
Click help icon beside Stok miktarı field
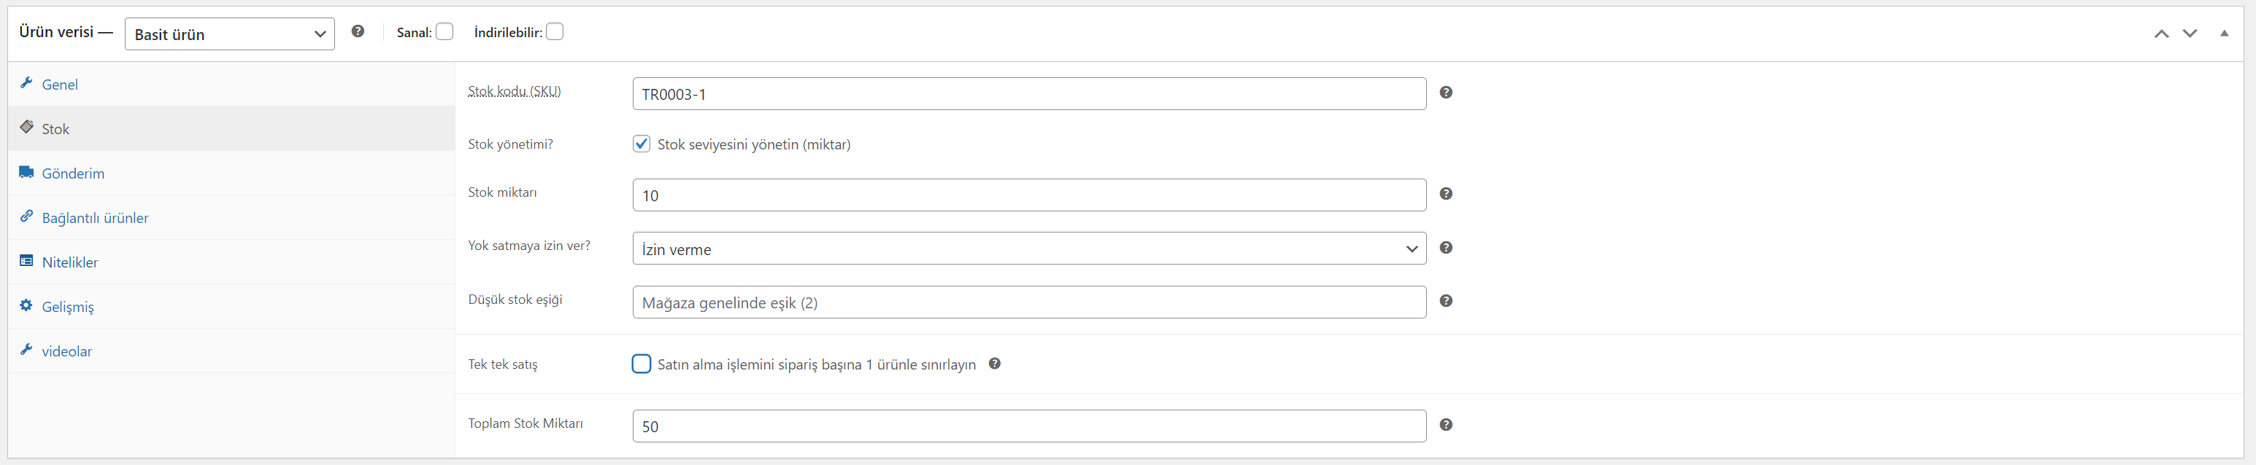[1446, 194]
